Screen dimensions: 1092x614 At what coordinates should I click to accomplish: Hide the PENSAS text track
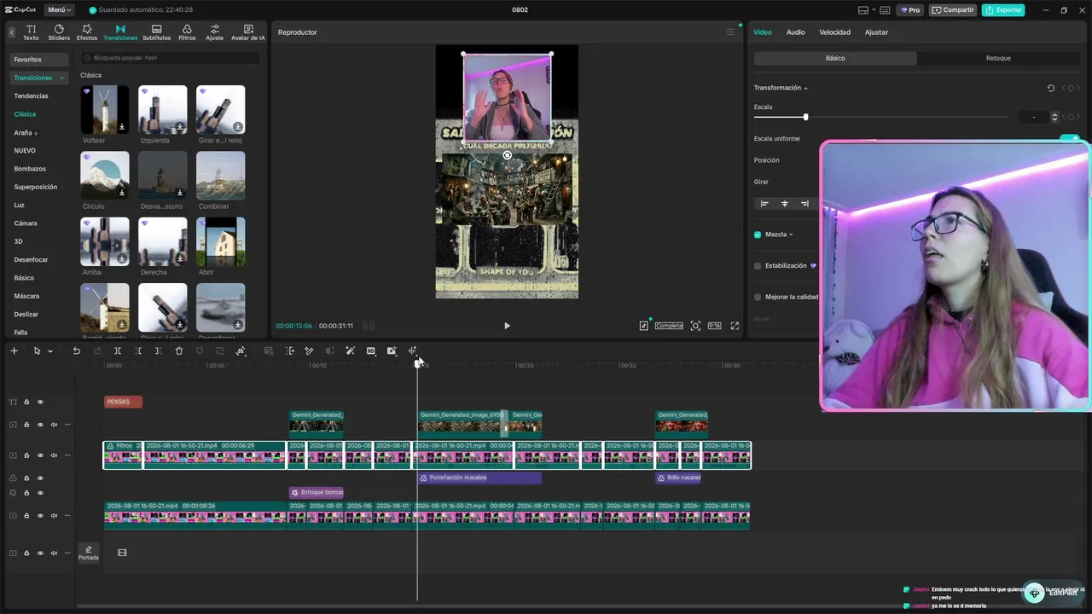tap(40, 402)
